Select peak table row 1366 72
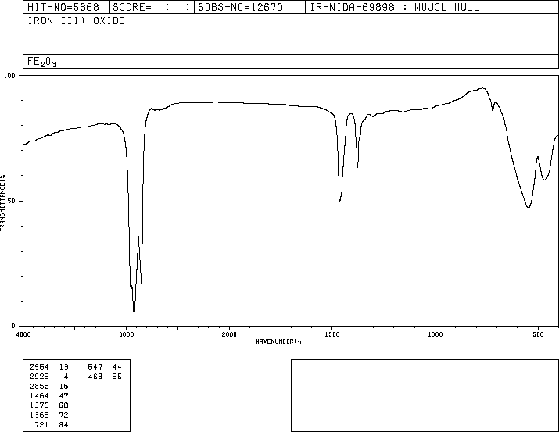The width and height of the screenshot is (559, 432). coord(49,416)
